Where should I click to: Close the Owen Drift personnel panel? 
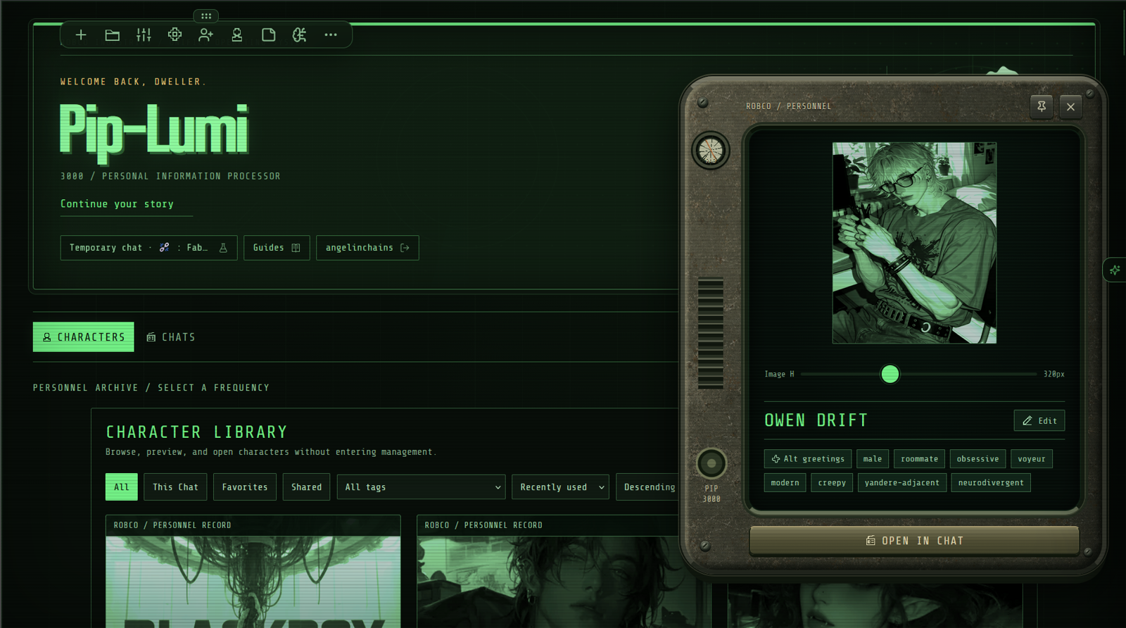click(1070, 106)
